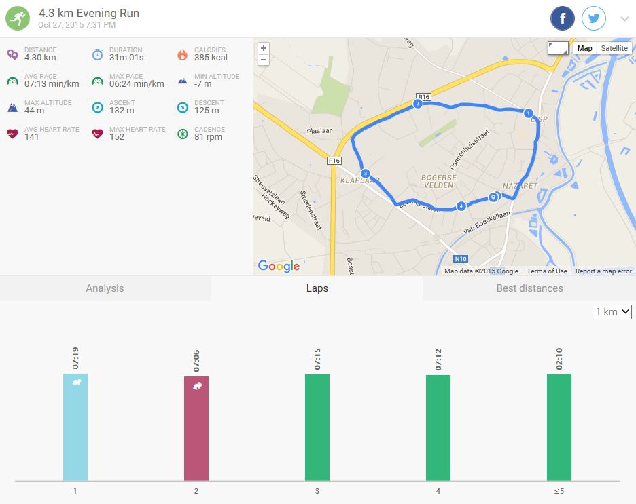Select the magenta fastest lap 2 bar
Viewport: 636px width, 504px height.
tap(196, 428)
